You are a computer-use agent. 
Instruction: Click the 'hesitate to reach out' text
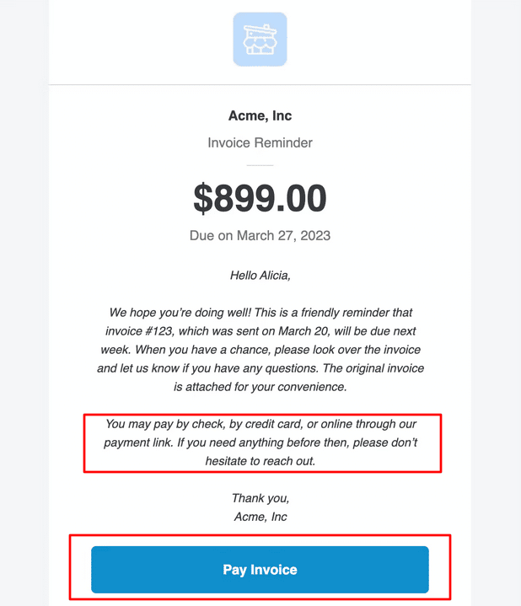pyautogui.click(x=260, y=461)
